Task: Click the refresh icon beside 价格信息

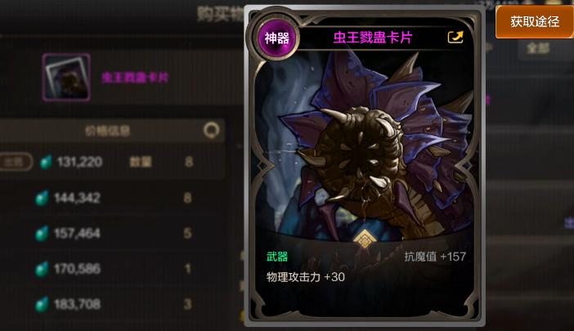Action: click(x=211, y=130)
